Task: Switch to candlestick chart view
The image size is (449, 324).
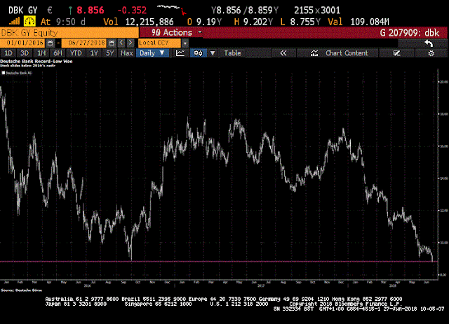Action: point(198,53)
